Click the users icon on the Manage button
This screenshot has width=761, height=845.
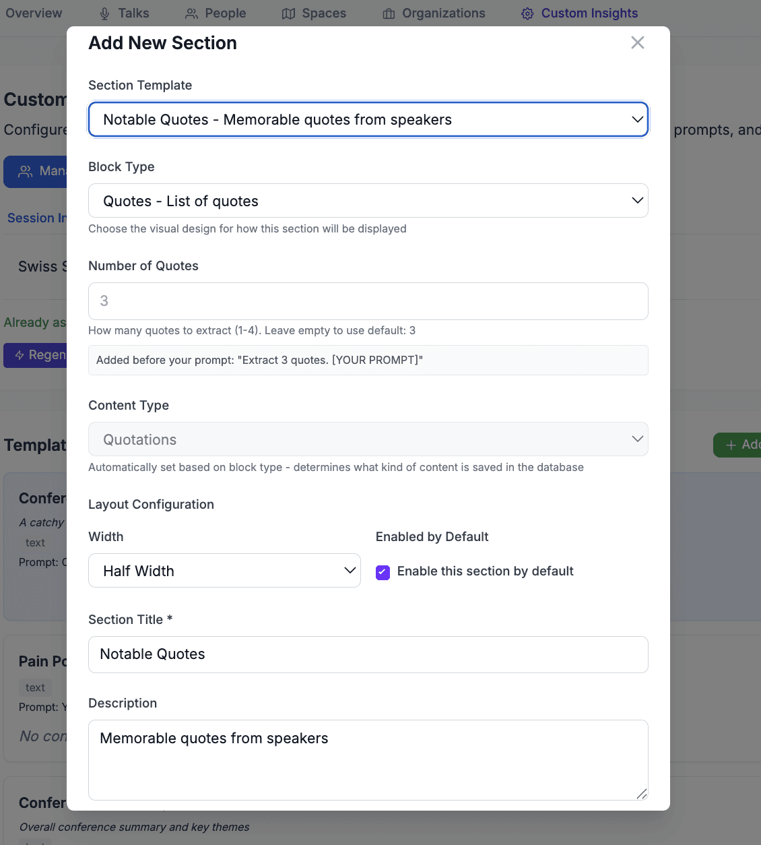(x=26, y=172)
